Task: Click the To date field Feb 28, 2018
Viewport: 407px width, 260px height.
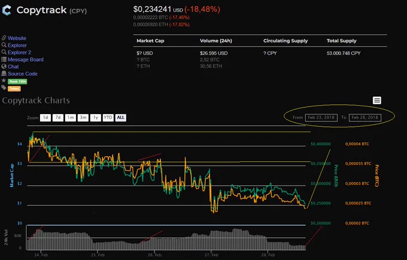Action: (x=365, y=117)
